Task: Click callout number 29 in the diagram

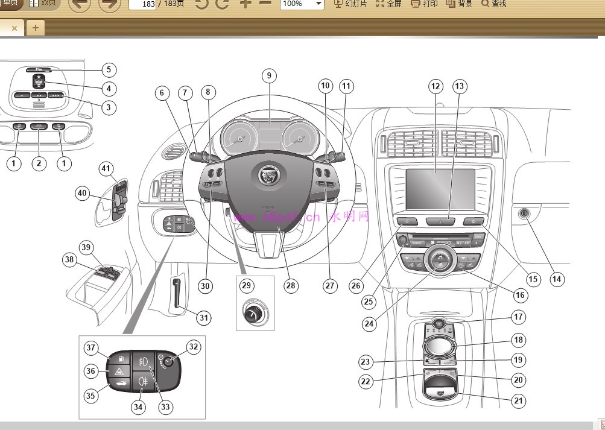Action: click(x=246, y=285)
